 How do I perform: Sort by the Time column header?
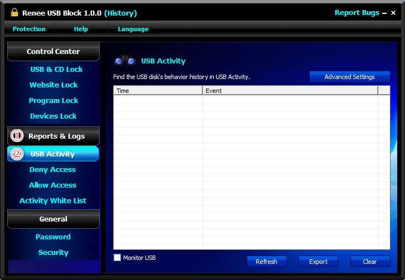(158, 91)
